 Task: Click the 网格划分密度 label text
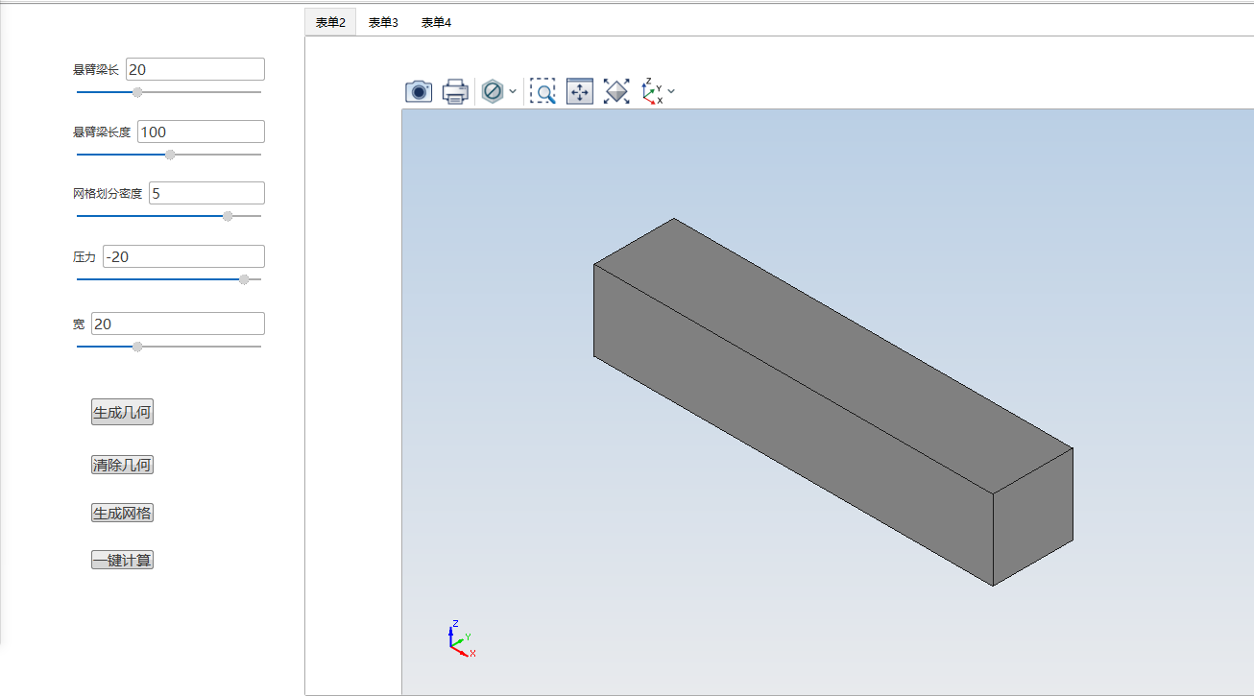pyautogui.click(x=108, y=194)
